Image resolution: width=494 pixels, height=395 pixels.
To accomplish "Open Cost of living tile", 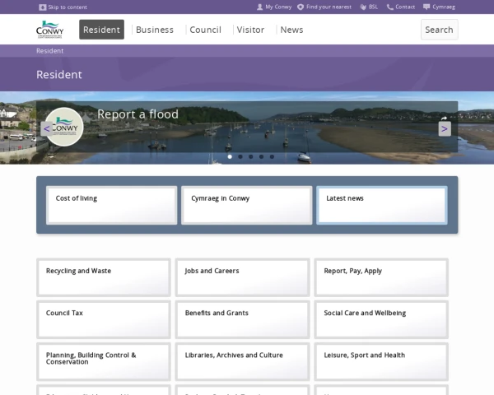I will point(111,205).
